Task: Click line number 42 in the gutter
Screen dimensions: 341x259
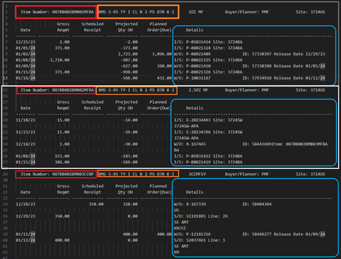Action: click(x=5, y=252)
